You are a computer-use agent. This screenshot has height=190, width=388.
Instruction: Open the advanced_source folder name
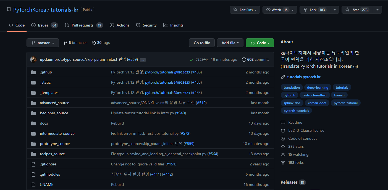pos(54,103)
